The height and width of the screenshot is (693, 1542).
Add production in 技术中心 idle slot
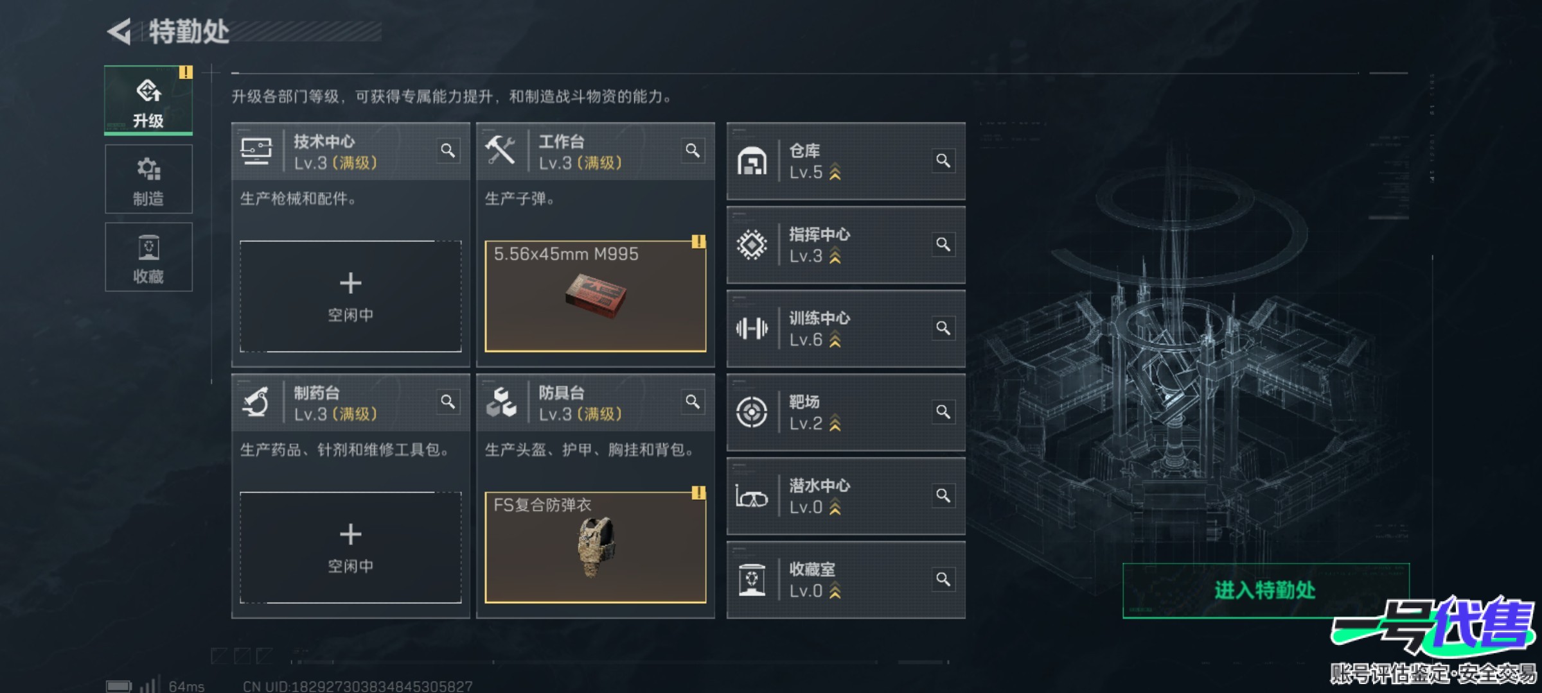pos(351,296)
